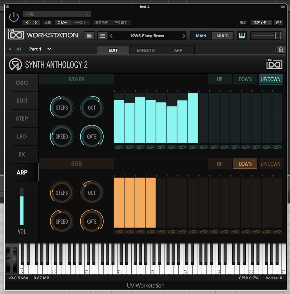This screenshot has width=290, height=294.
Task: Click the link icon in plugin header
Action: click(x=278, y=22)
